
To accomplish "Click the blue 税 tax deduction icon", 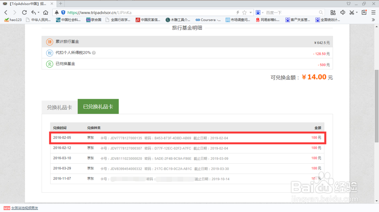I will 50,53.
